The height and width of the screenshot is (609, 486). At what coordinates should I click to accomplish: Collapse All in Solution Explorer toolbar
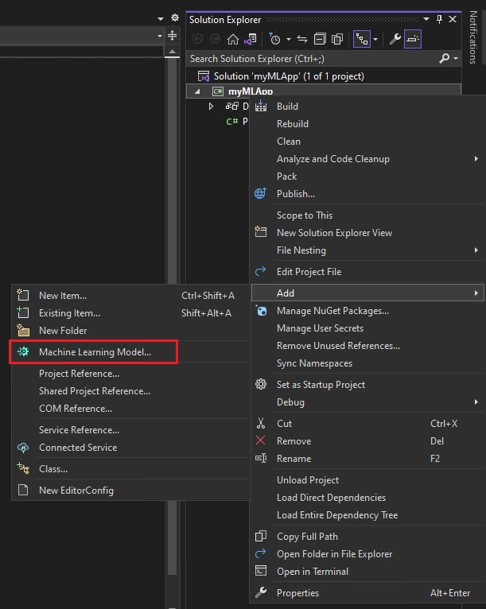(x=320, y=39)
